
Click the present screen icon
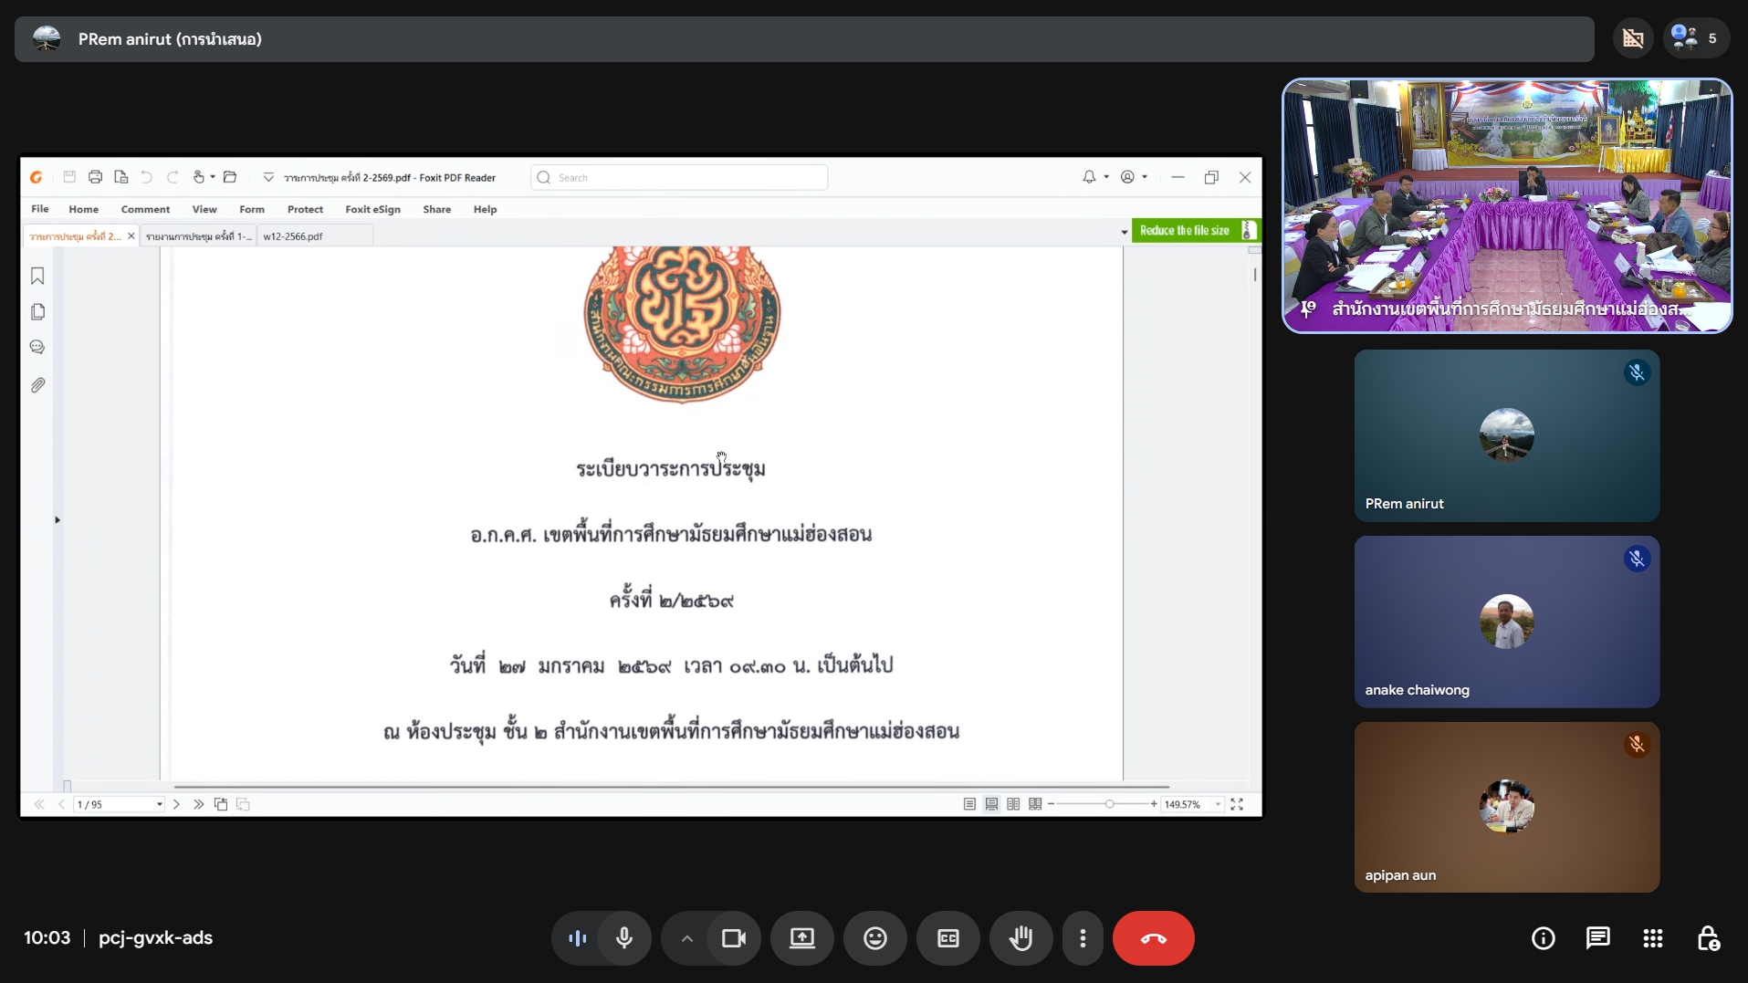[801, 938]
